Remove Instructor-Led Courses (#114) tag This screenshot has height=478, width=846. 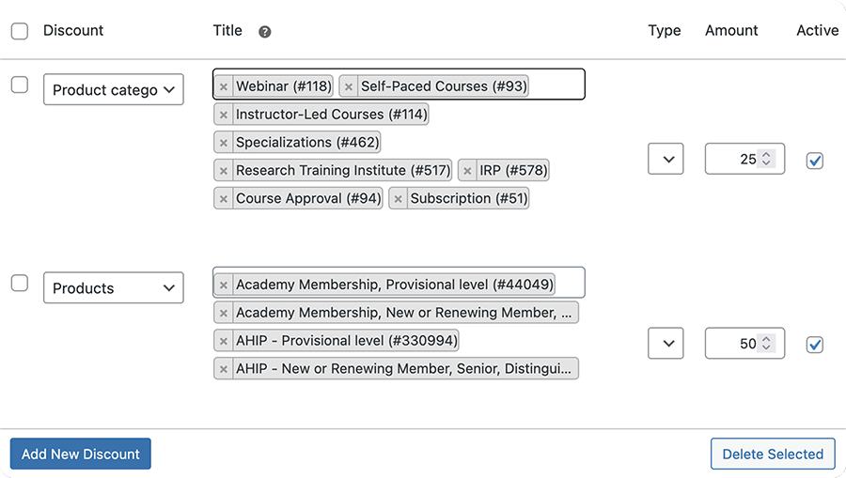pyautogui.click(x=224, y=115)
